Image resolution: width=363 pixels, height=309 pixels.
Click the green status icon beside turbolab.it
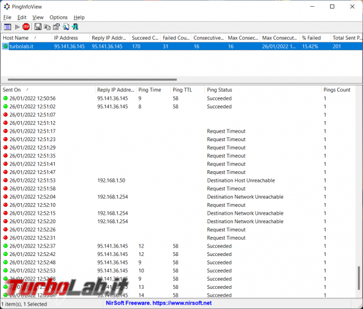6,46
